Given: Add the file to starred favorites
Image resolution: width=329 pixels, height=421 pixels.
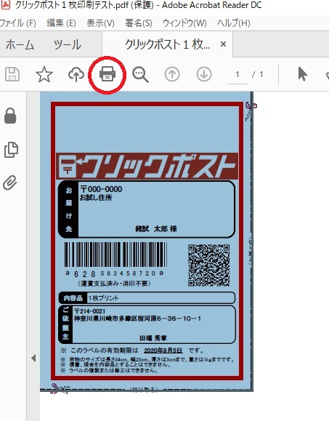Looking at the screenshot, I should click(44, 74).
